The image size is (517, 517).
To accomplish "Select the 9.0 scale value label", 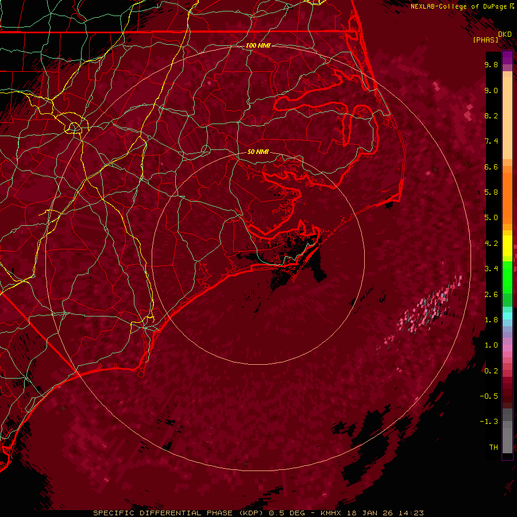I will pos(491,90).
